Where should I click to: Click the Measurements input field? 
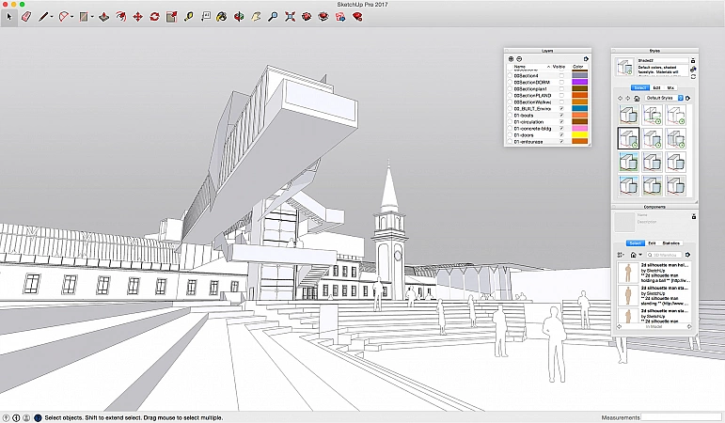point(682,416)
